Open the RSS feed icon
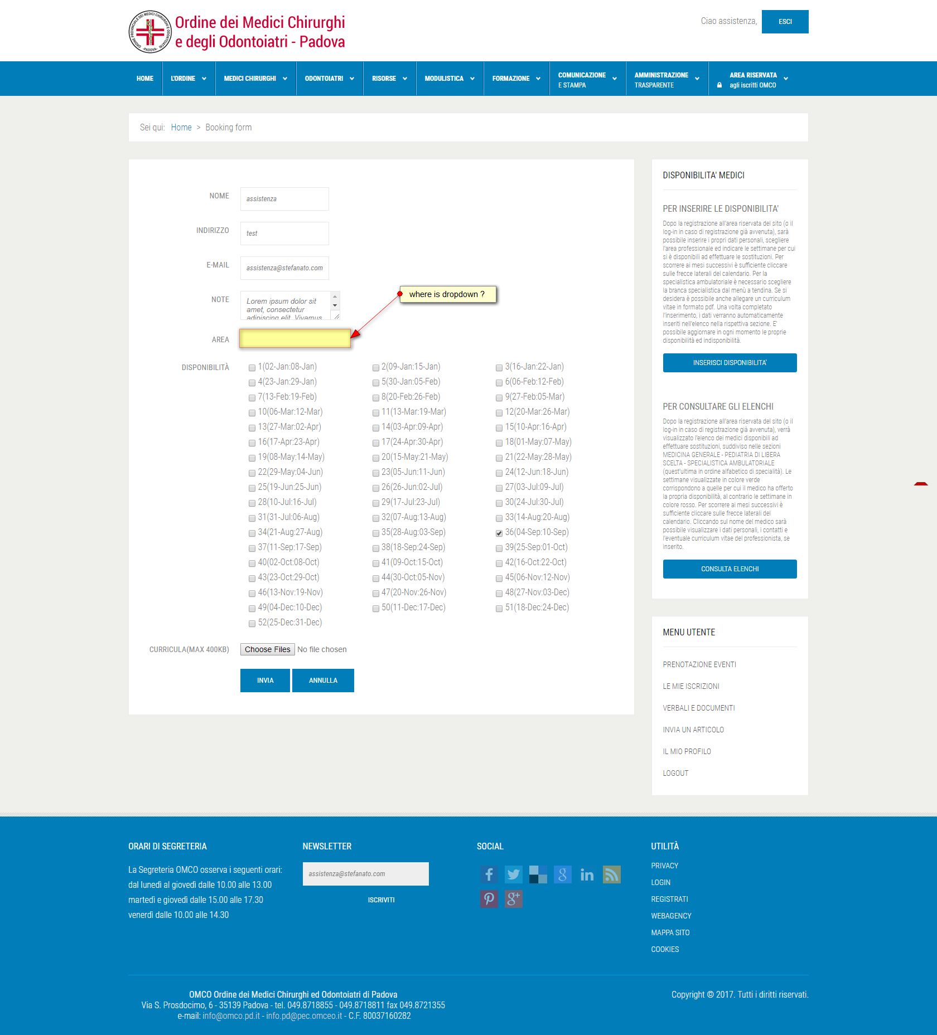 click(x=612, y=874)
